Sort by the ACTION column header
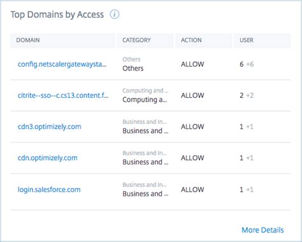 [x=191, y=40]
